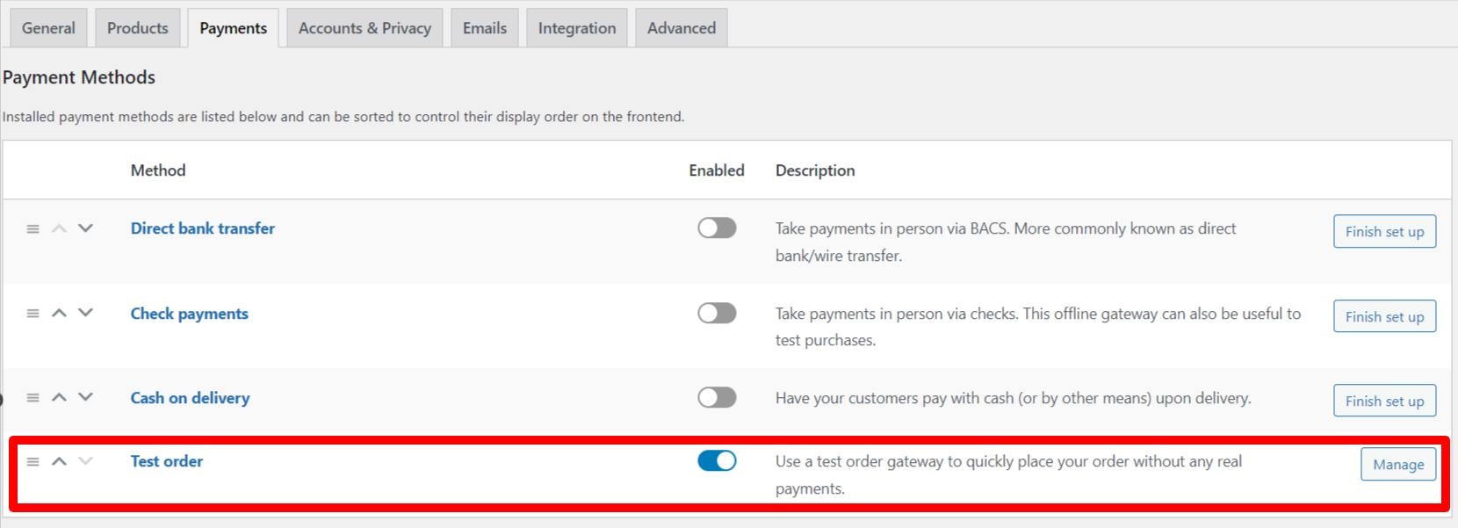Select the drag handle next to Cash on delivery

pos(32,397)
